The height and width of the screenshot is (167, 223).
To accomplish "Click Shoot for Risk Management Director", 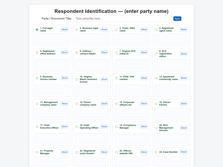I will click(x=184, y=128).
